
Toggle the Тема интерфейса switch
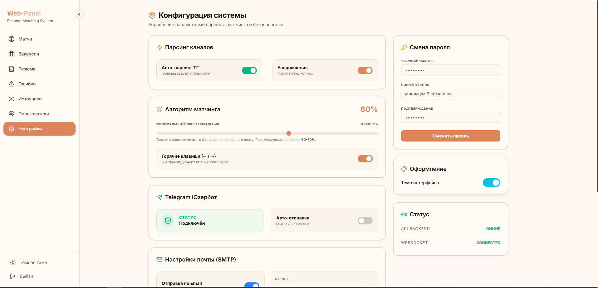point(492,183)
